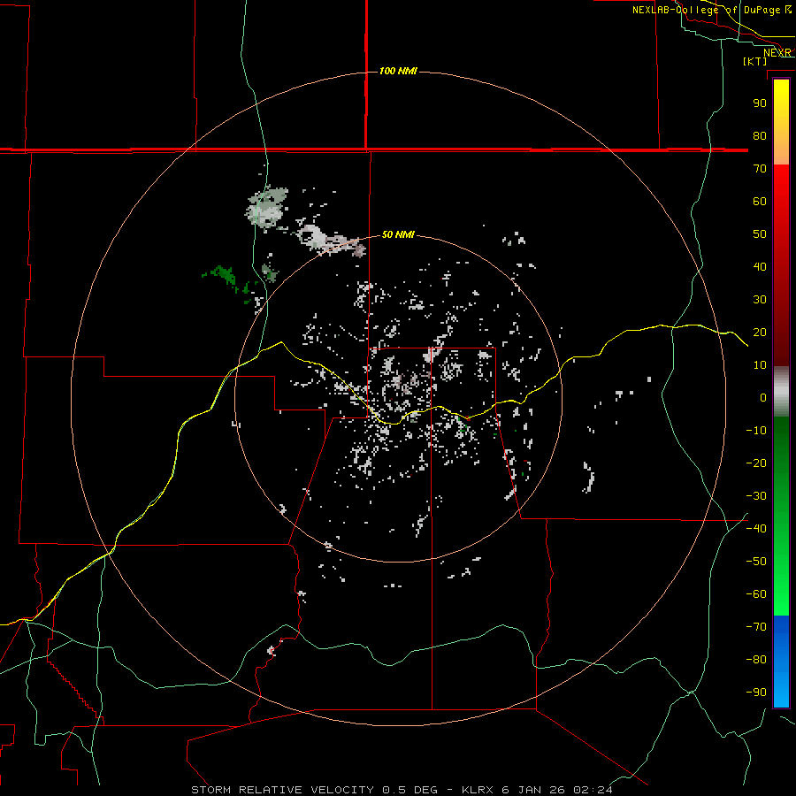The width and height of the screenshot is (796, 796).
Task: Click the [KT] units label
Action: tap(755, 61)
